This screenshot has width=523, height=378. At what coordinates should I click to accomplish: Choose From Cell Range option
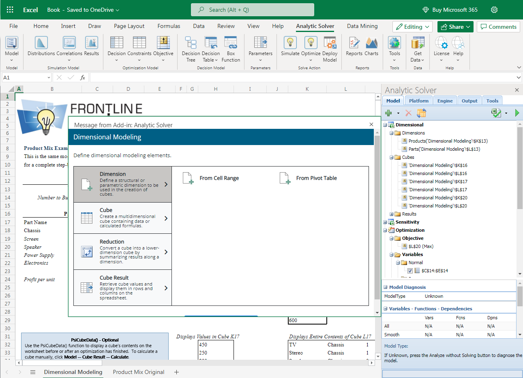click(219, 178)
